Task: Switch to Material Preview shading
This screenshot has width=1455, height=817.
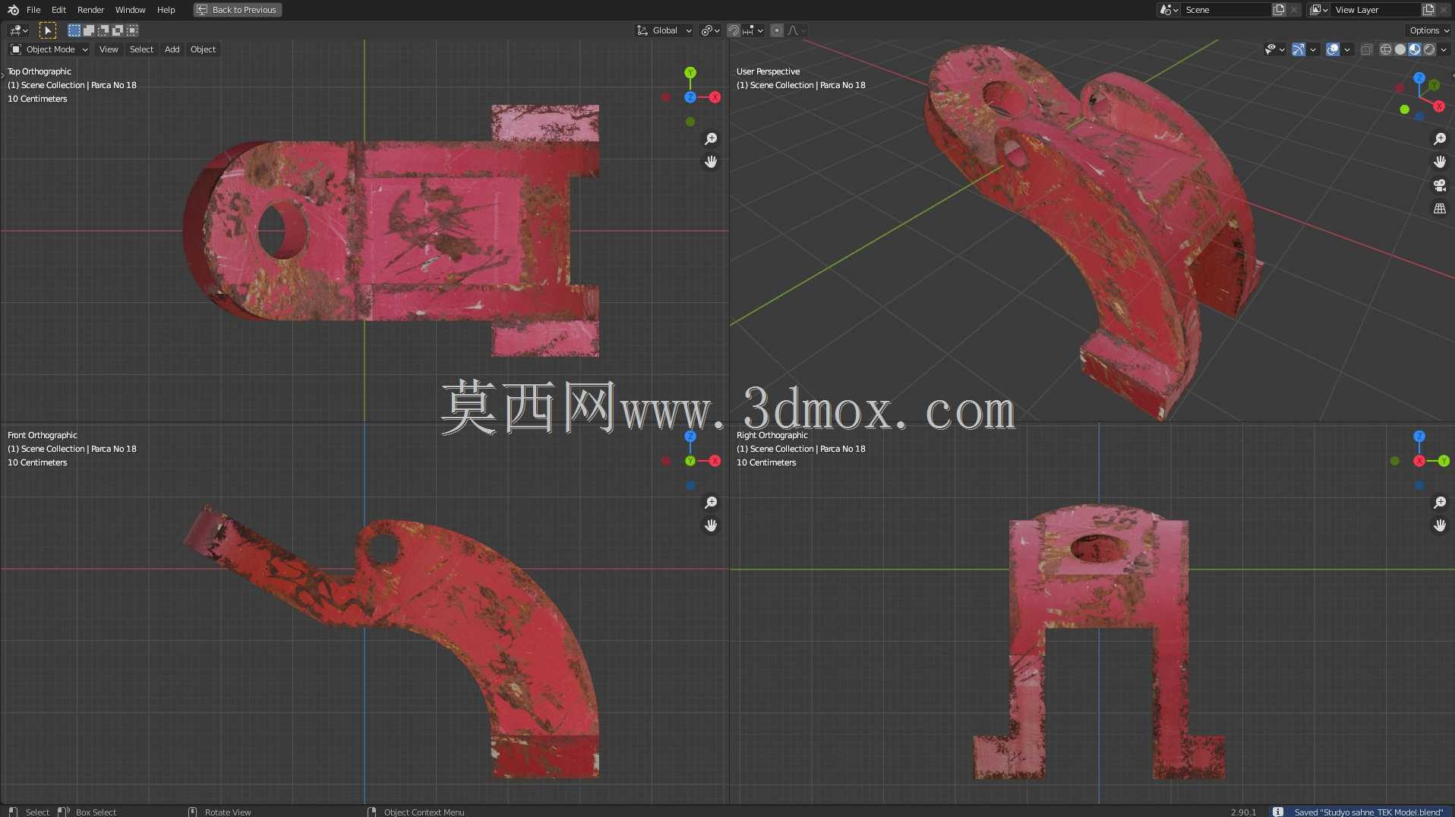Action: click(x=1415, y=49)
